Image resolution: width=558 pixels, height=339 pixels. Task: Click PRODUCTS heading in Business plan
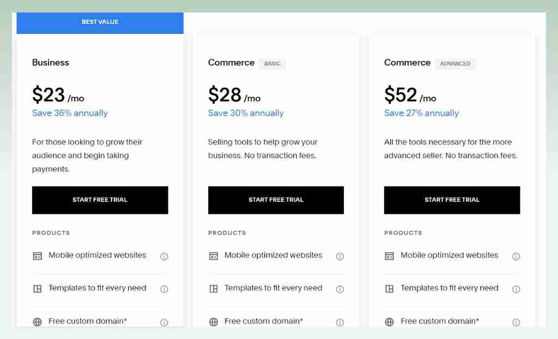tap(51, 233)
